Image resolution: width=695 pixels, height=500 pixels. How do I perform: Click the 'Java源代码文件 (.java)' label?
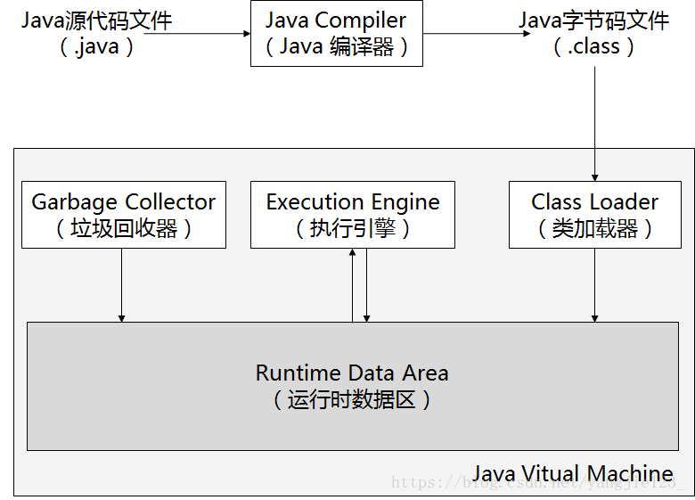point(96,34)
